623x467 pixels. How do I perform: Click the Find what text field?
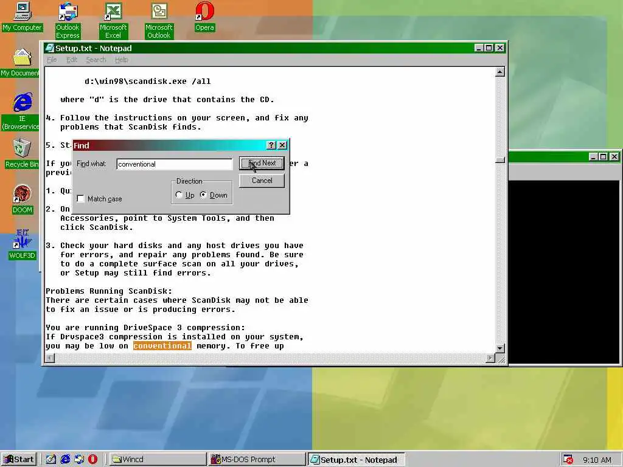pyautogui.click(x=175, y=164)
